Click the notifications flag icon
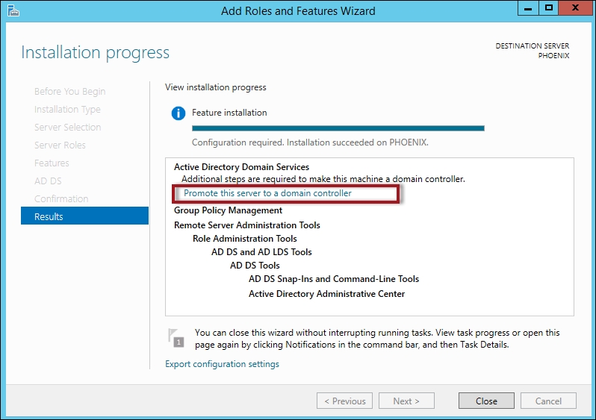This screenshot has height=420, width=596. [176, 338]
